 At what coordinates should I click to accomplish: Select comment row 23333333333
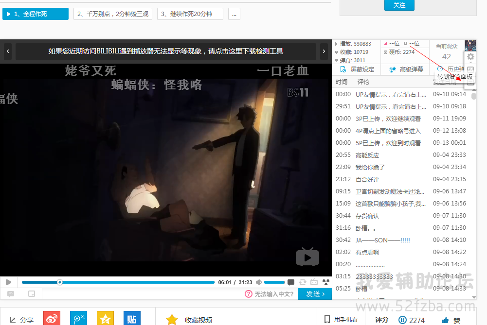401,276
